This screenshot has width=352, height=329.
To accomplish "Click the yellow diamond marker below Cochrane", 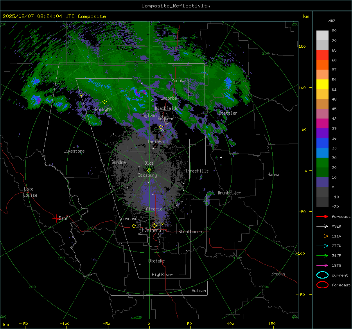I will click(x=134, y=226).
